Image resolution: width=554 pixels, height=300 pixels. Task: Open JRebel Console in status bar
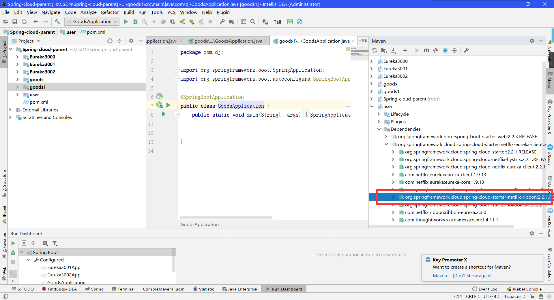[524, 289]
